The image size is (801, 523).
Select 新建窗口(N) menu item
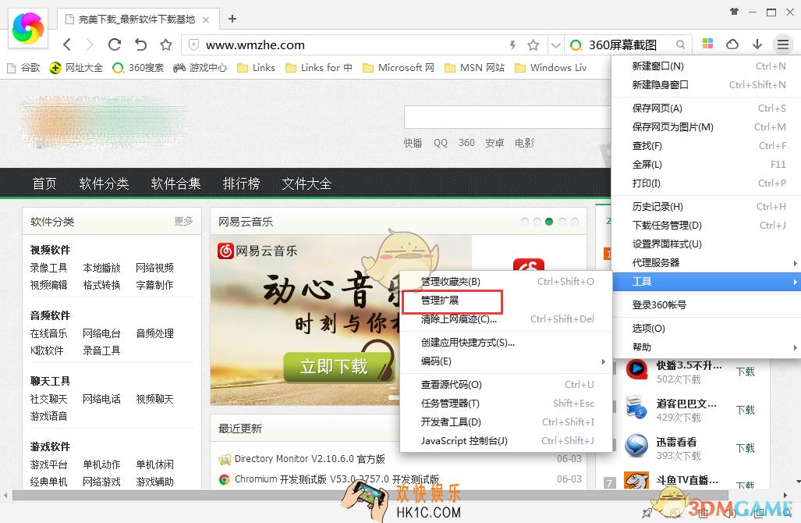click(x=707, y=66)
